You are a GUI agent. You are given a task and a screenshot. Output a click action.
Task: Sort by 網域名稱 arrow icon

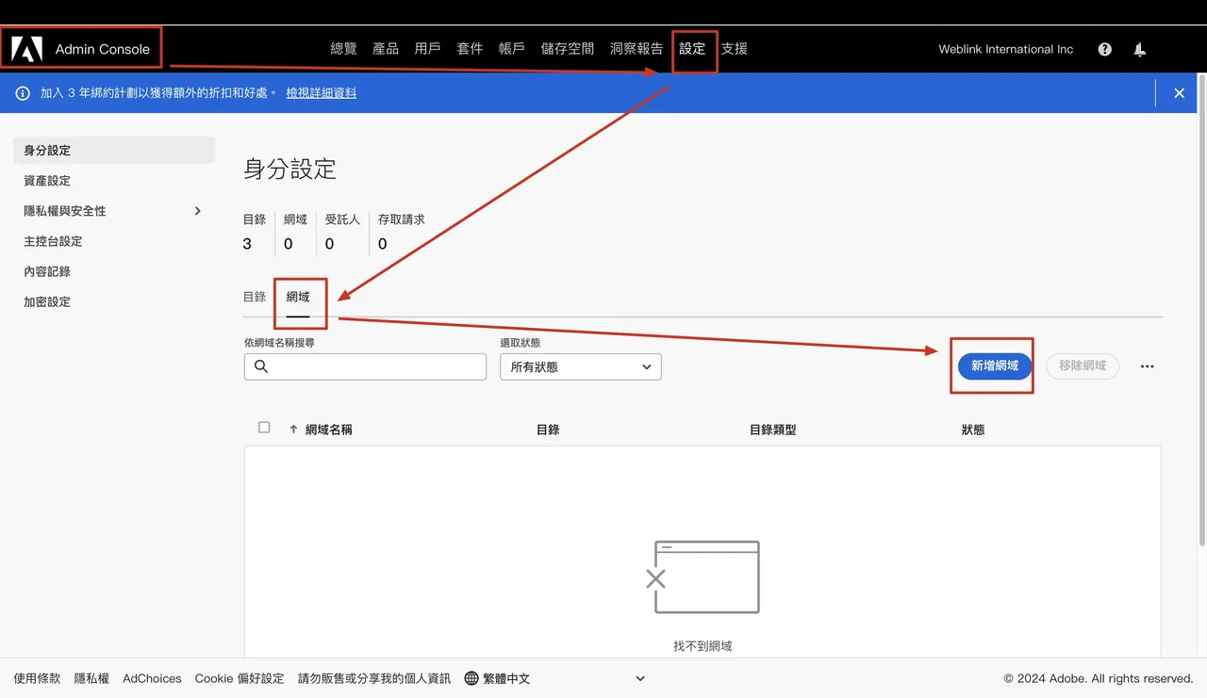point(293,429)
